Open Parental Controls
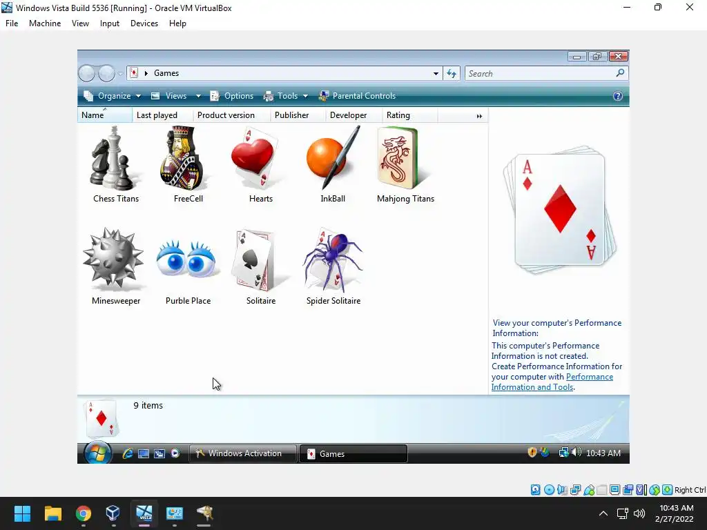The height and width of the screenshot is (530, 707). pyautogui.click(x=357, y=96)
